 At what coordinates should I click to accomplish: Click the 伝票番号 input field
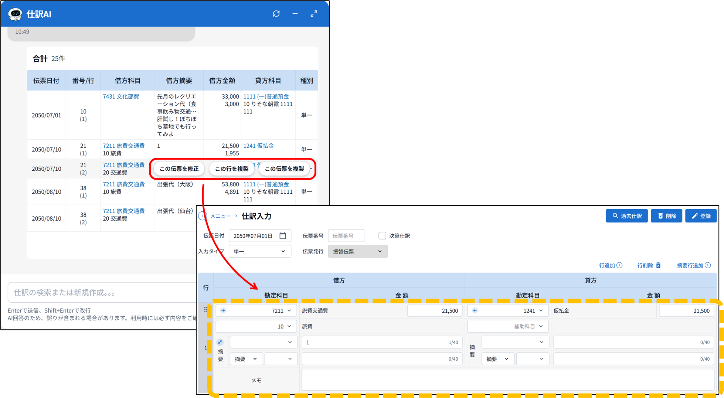coord(346,236)
